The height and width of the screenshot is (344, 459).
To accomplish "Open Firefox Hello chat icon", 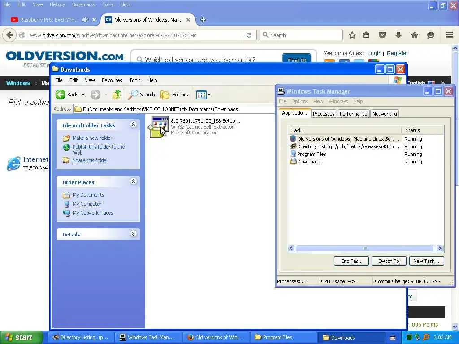I will point(431,35).
